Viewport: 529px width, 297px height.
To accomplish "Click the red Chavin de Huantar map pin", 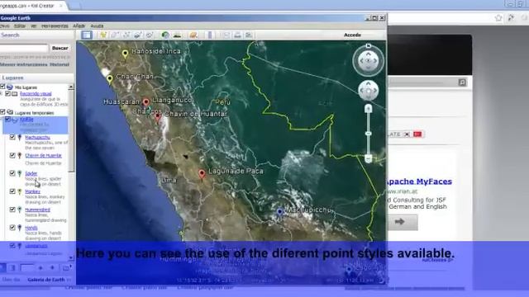I will pyautogui.click(x=158, y=117).
